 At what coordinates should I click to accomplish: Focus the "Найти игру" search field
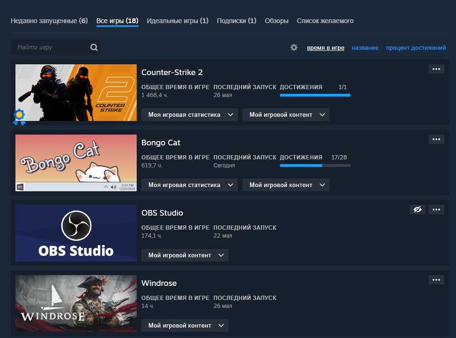[55, 47]
